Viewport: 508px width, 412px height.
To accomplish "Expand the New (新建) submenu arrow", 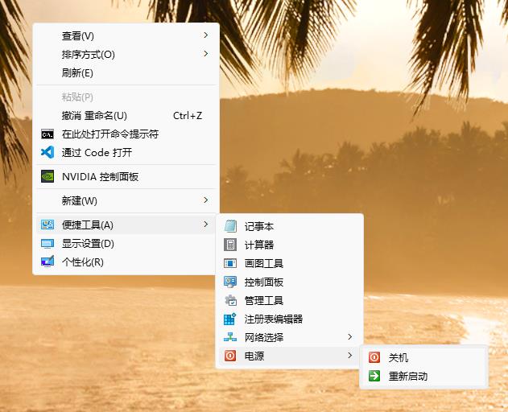I will (x=206, y=200).
